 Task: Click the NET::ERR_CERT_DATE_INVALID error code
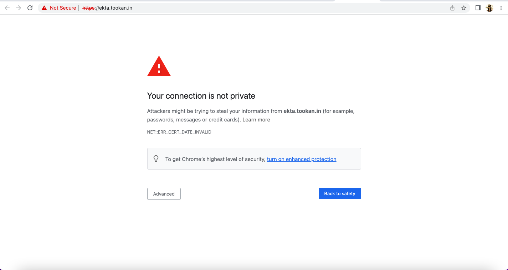[x=179, y=132]
